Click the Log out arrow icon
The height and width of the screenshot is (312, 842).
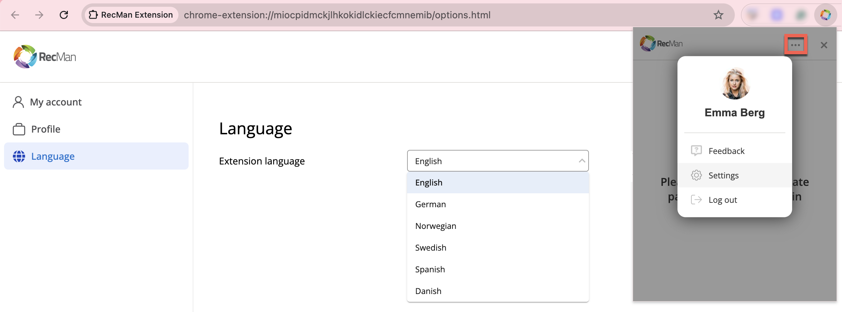tap(696, 200)
